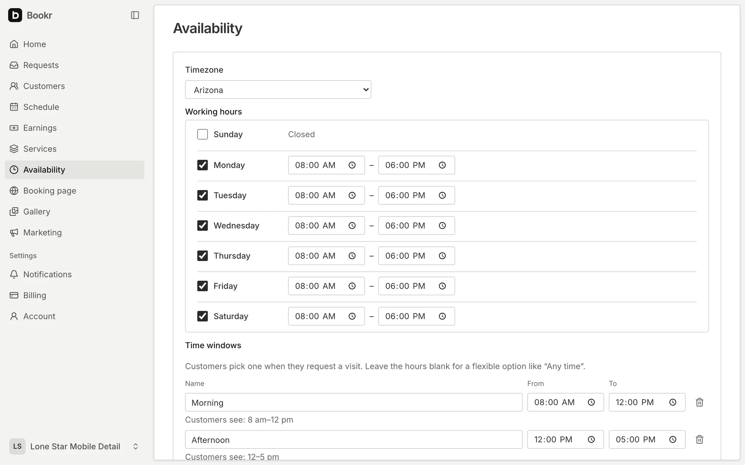Viewport: 745px width, 465px height.
Task: Uncheck the Thursday checkbox
Action: (203, 256)
